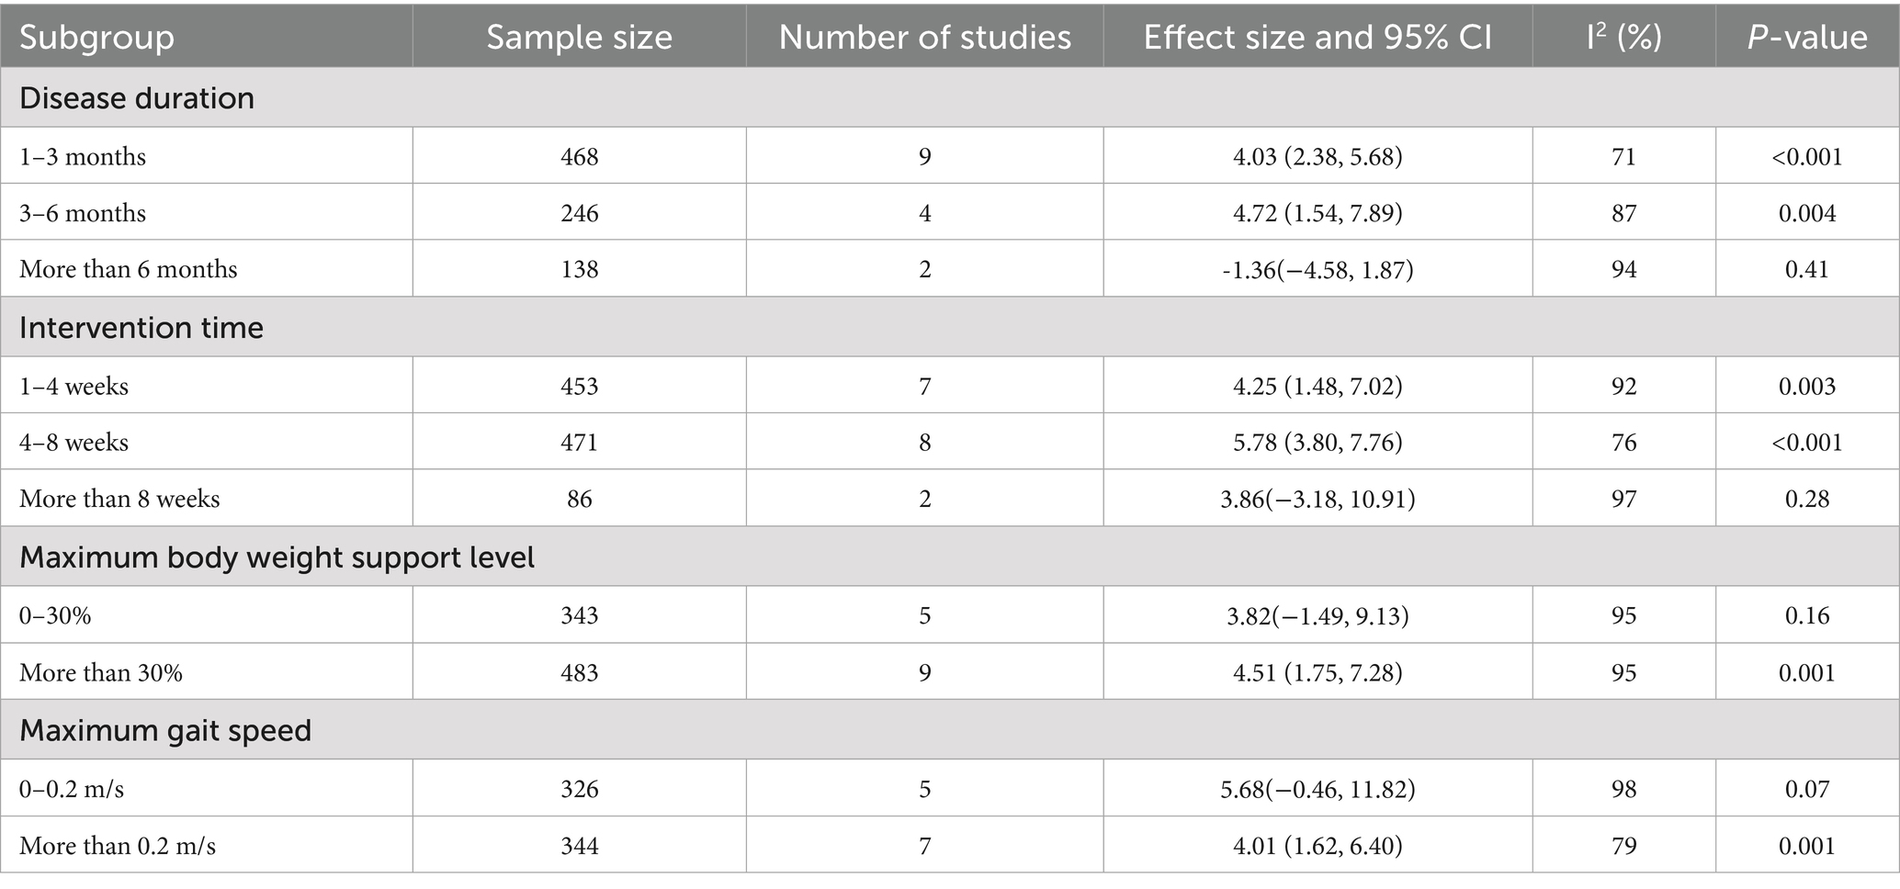
Task: Click the P-value column header
Action: click(1806, 37)
